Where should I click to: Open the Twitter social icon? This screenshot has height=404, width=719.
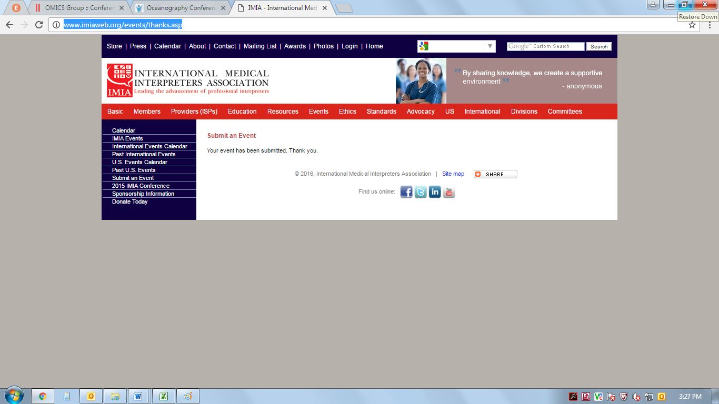421,192
